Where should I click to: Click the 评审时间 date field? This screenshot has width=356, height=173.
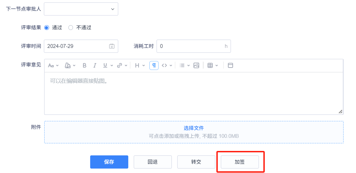coord(81,46)
